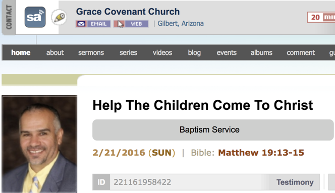Open the albums menu item
The width and height of the screenshot is (335, 193).
tap(261, 52)
